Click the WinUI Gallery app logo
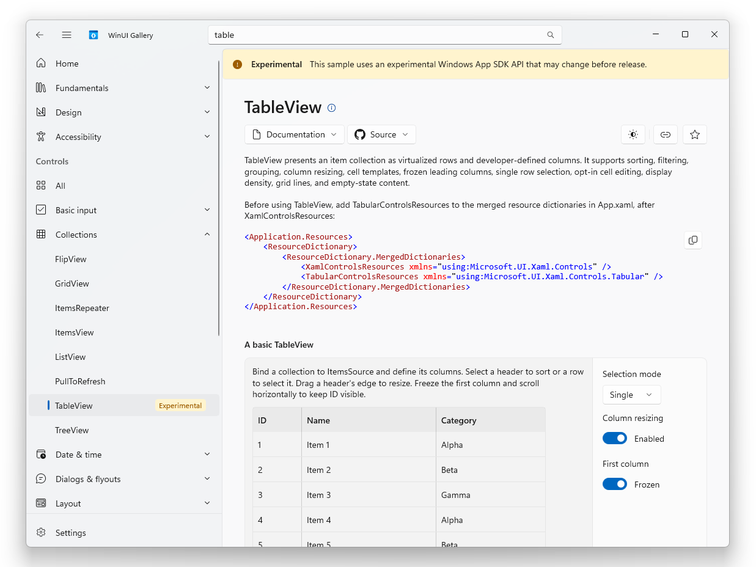 click(x=94, y=35)
